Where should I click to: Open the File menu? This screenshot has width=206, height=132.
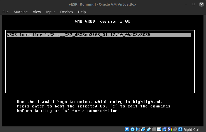[6, 12]
